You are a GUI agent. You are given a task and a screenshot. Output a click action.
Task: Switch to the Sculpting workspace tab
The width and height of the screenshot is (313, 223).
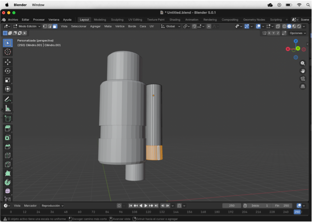click(117, 19)
